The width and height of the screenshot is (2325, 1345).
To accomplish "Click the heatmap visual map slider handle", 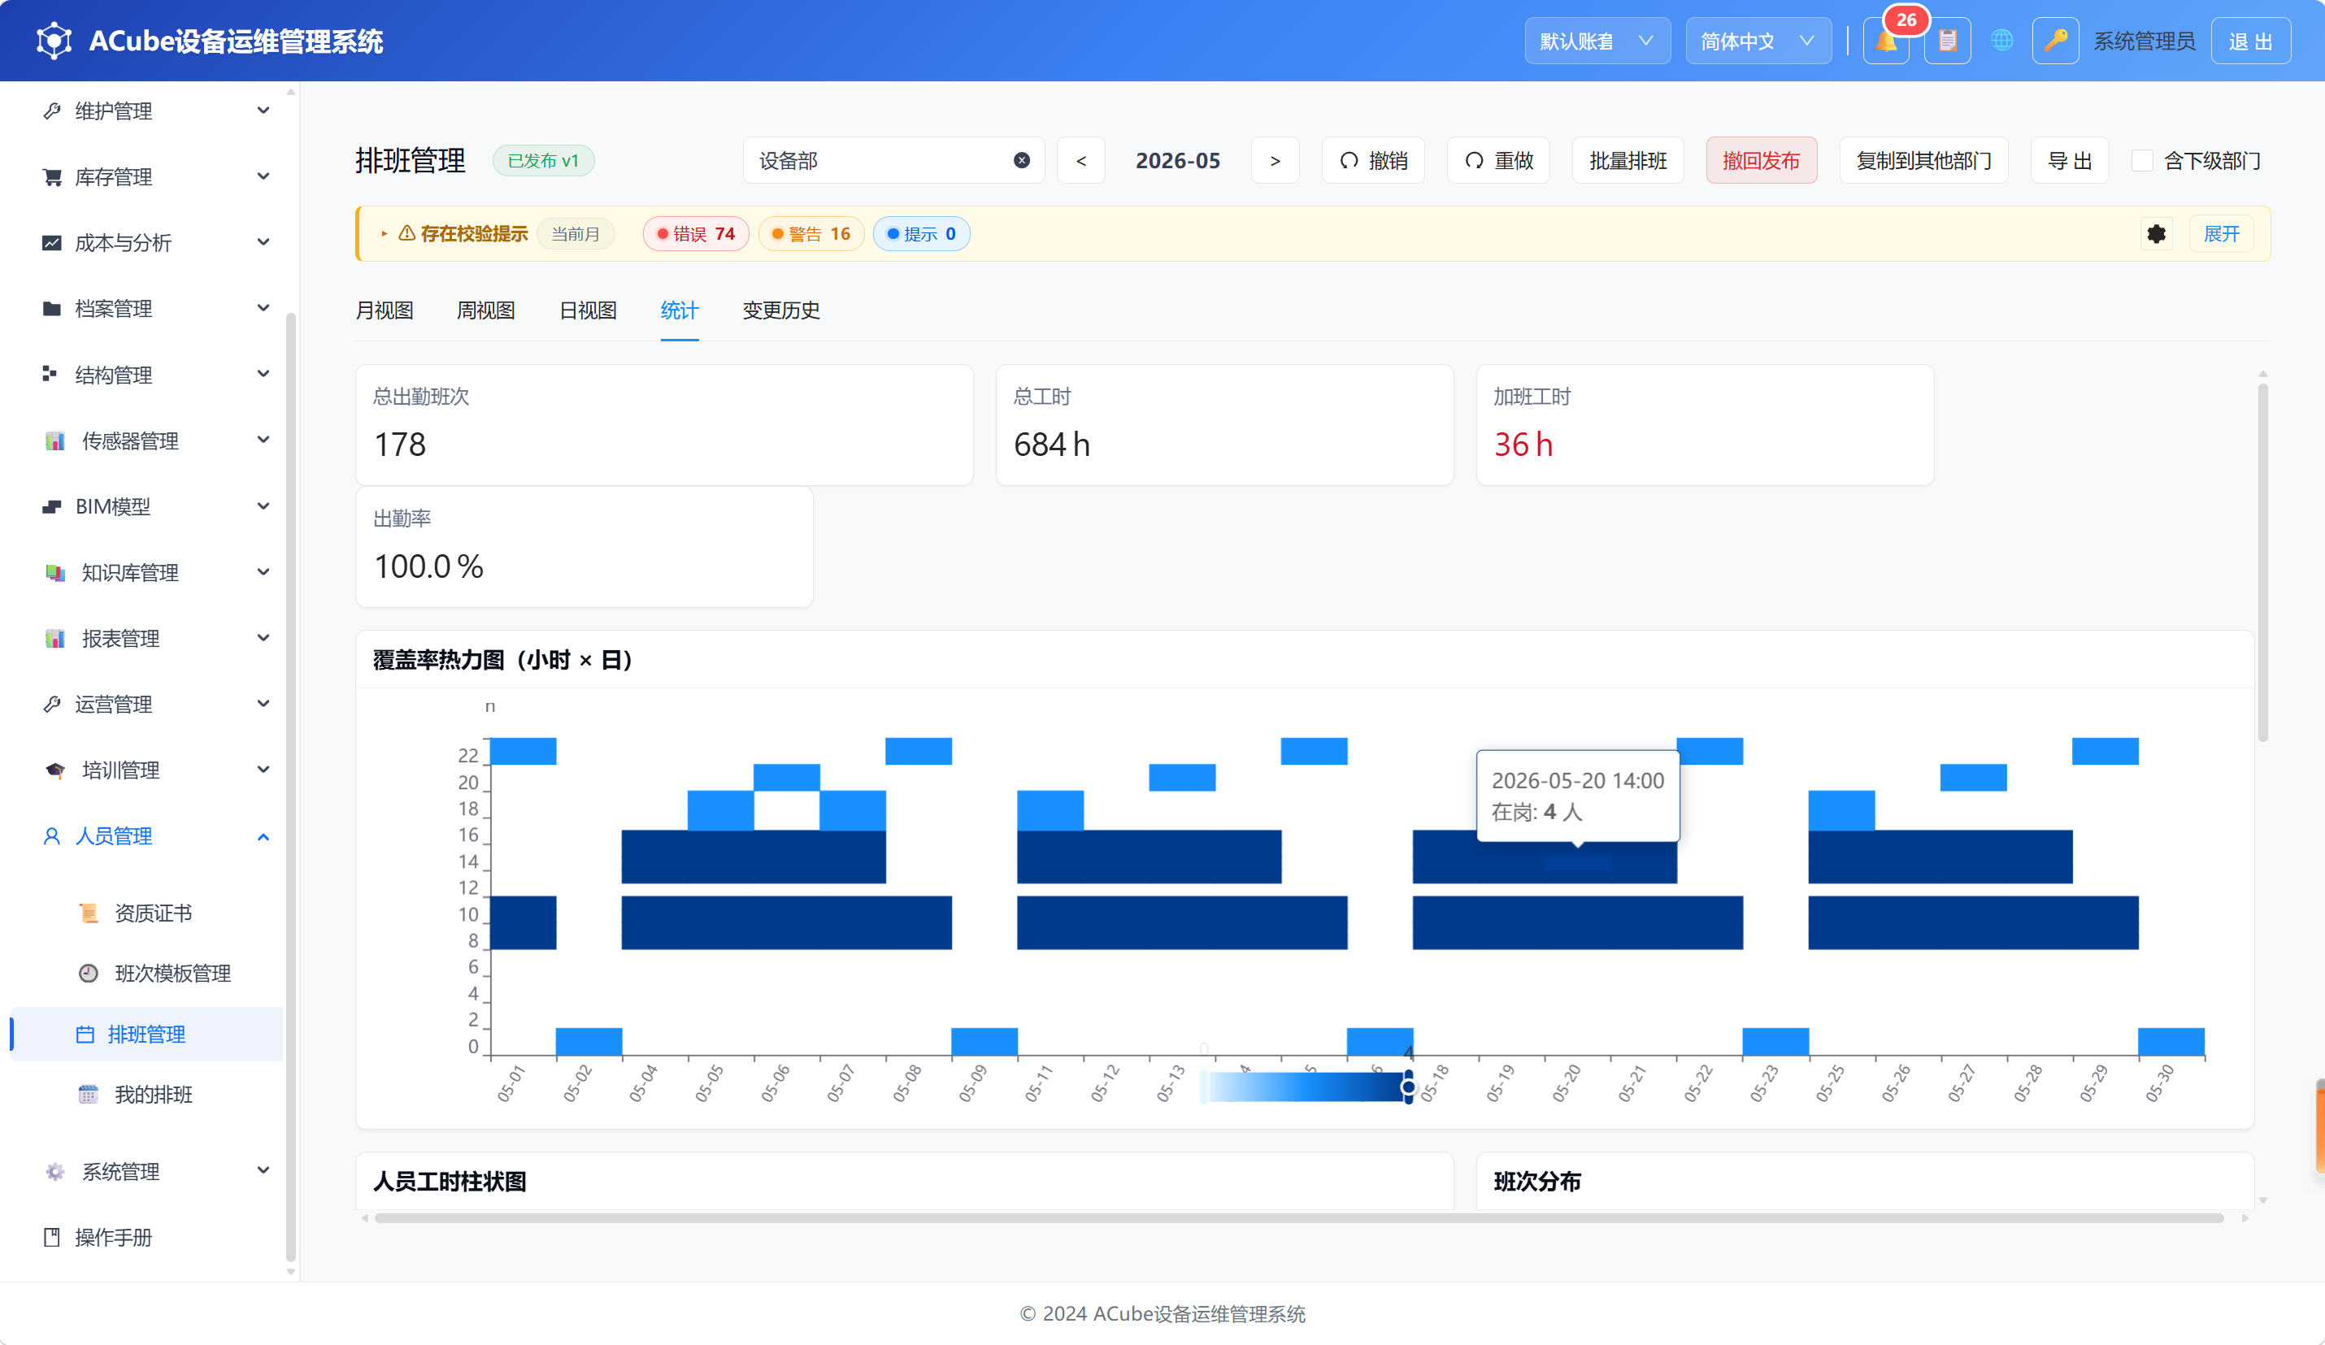I will pos(1408,1087).
